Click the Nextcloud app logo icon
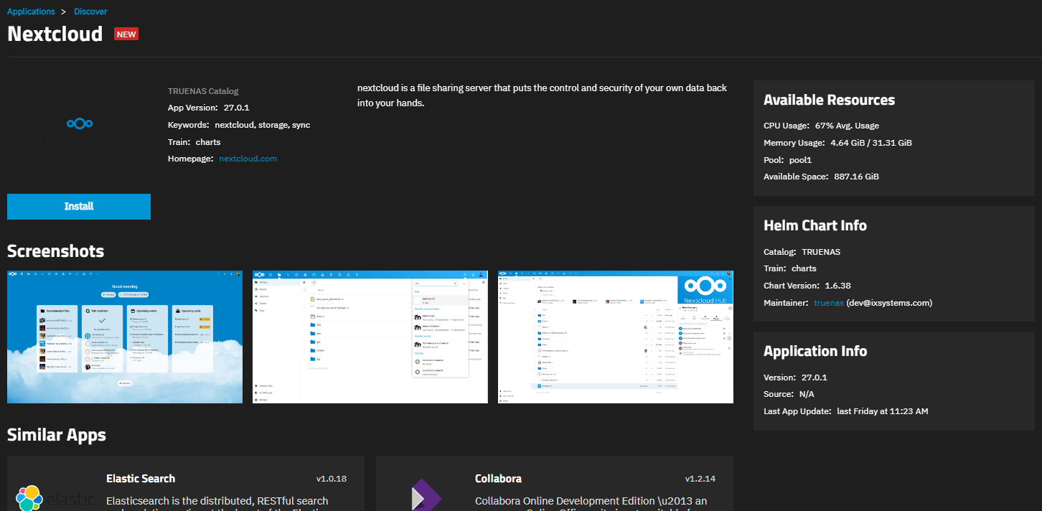1042x511 pixels. (79, 124)
